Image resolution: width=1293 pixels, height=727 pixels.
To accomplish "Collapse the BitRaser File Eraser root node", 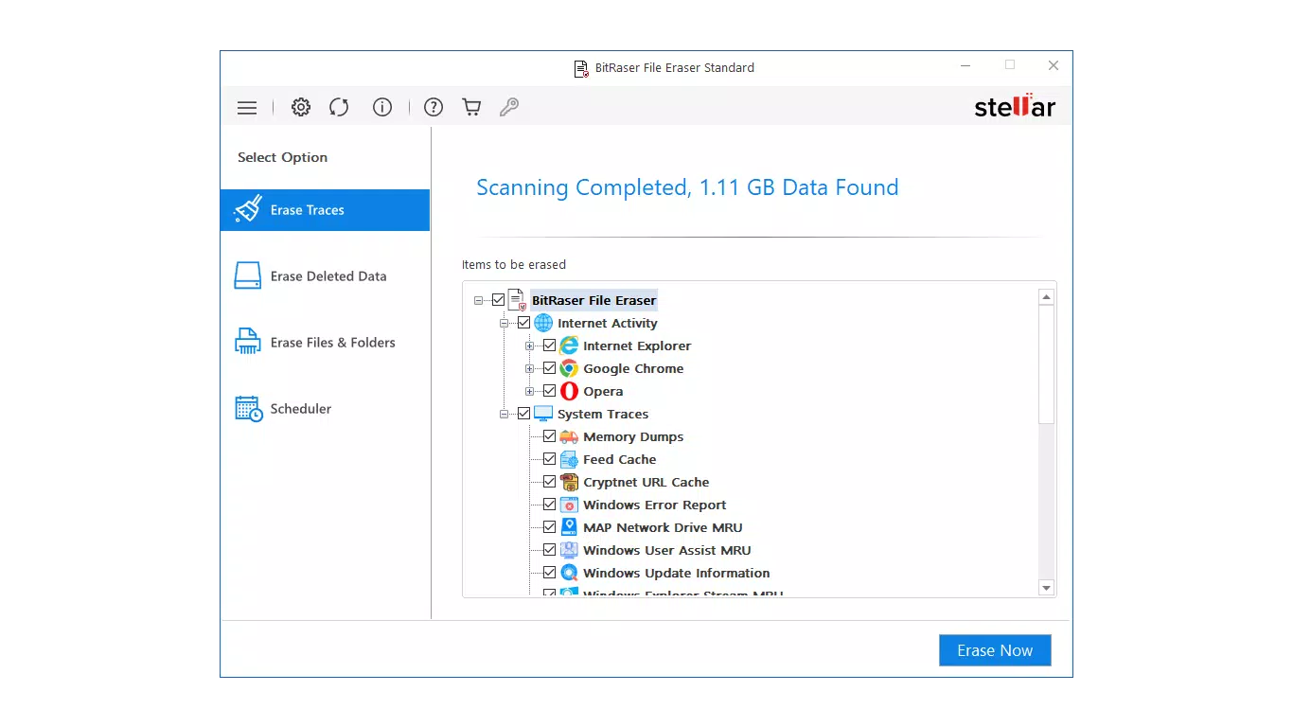I will point(479,301).
